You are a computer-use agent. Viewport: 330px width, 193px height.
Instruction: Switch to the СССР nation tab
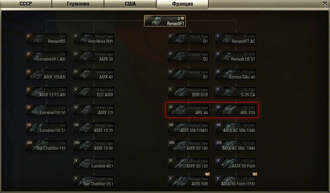coord(26,4)
